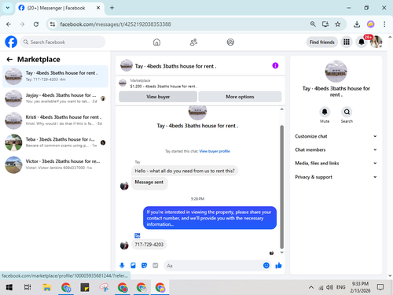The image size is (393, 295).
Task: Send a thumbs-up like
Action: (278, 266)
